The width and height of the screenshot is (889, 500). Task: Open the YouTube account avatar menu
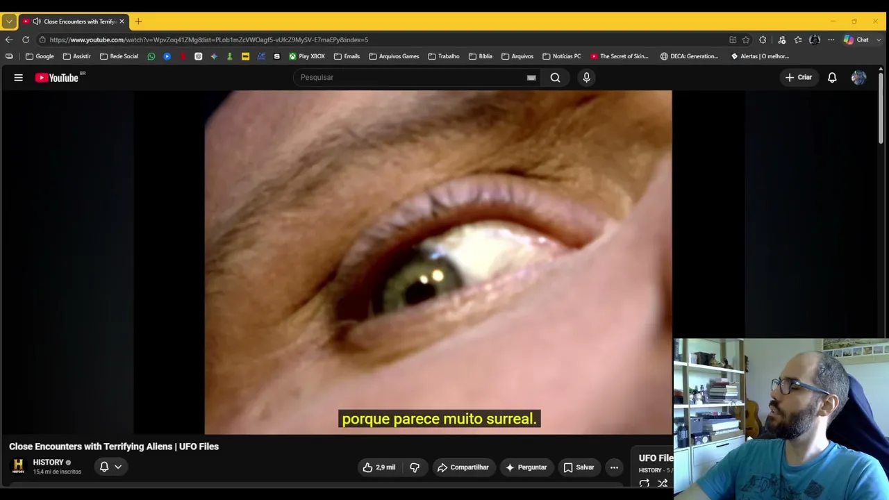858,78
